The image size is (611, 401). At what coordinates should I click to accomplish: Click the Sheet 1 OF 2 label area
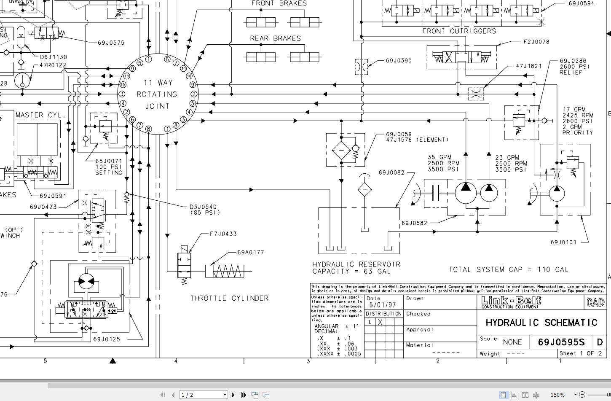(x=580, y=353)
